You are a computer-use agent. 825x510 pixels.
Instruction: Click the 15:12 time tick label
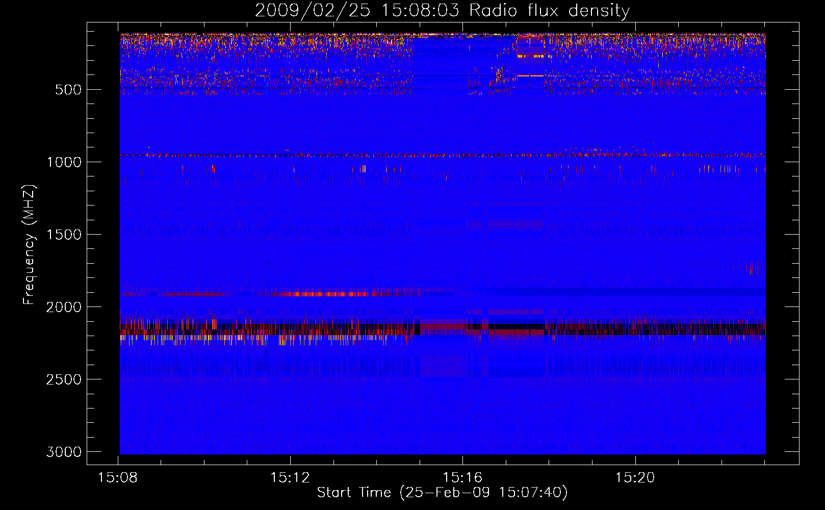[290, 478]
